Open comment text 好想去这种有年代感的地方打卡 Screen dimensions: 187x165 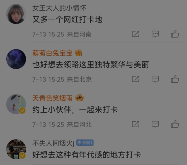pyautogui.click(x=87, y=155)
